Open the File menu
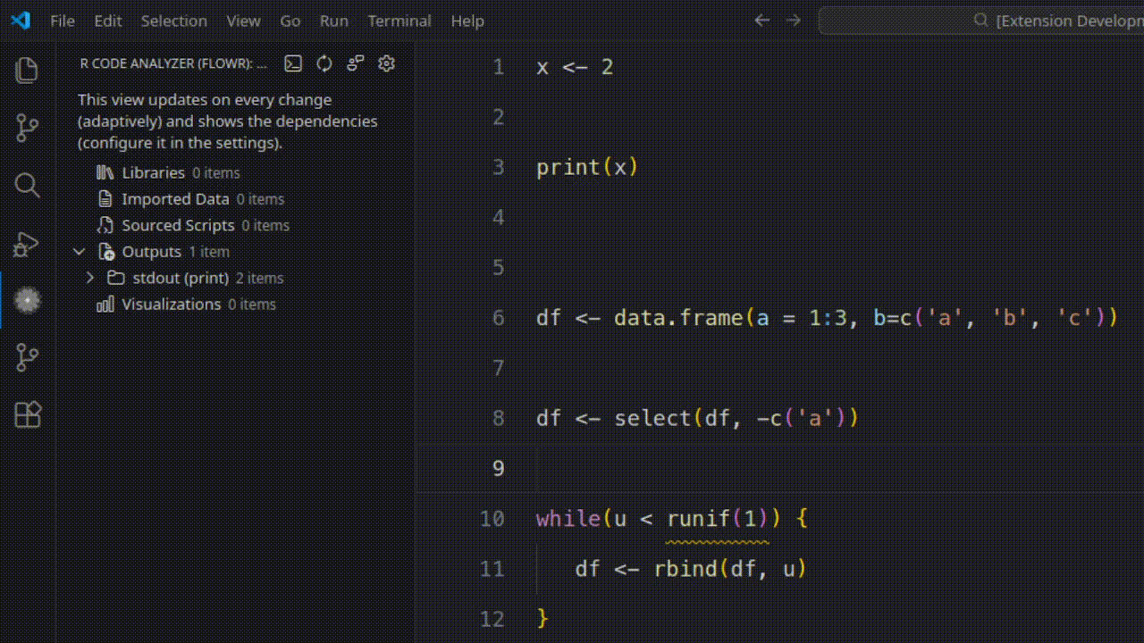This screenshot has width=1144, height=643. pyautogui.click(x=63, y=21)
